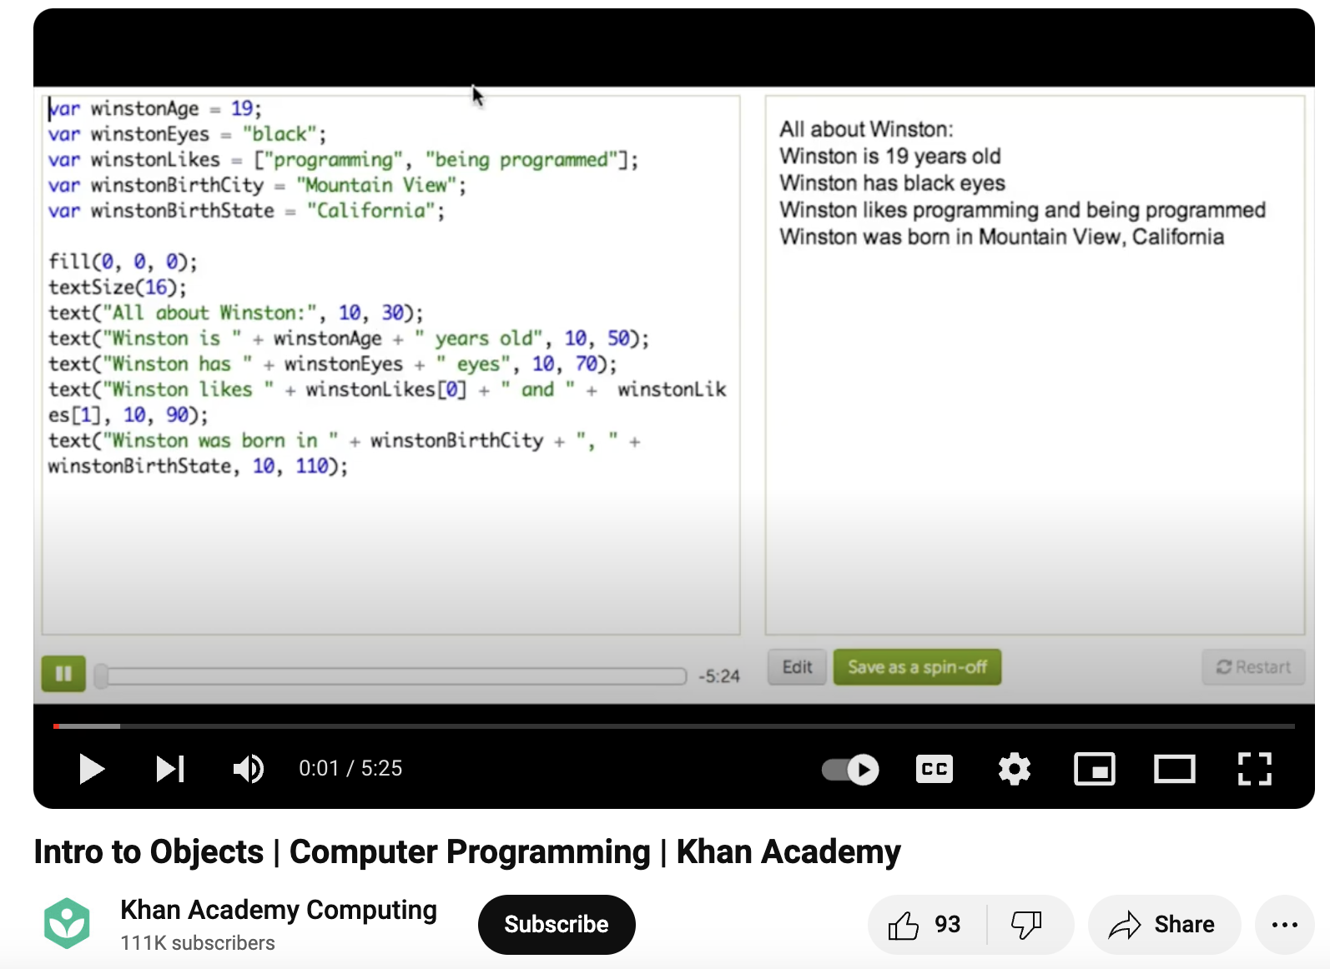This screenshot has width=1330, height=969.
Task: Click the 0:01 / 5:25 time display
Action: point(350,768)
